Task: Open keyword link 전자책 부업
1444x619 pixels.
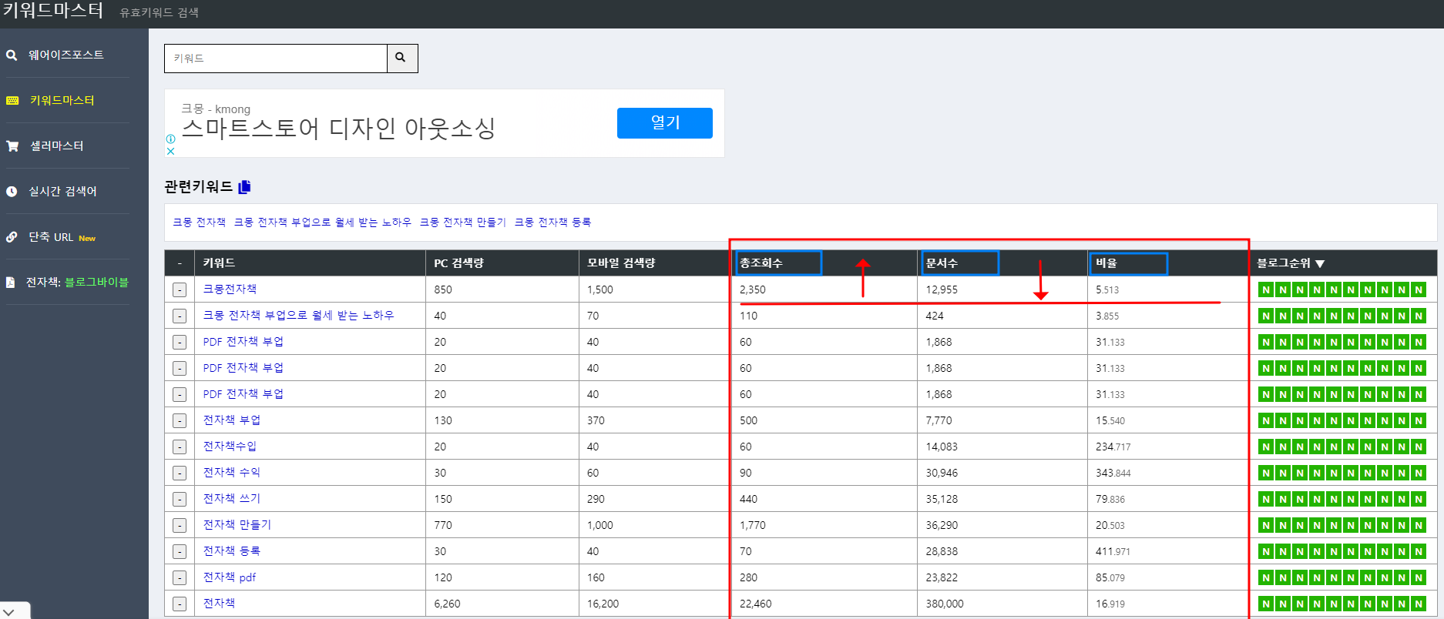Action: tap(232, 420)
